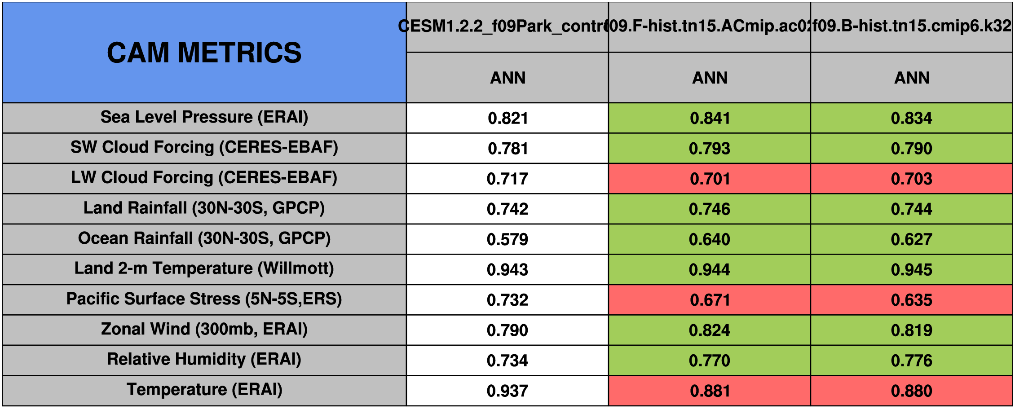Click the red 0.701 LW Cloud Forcing cell
This screenshot has height=409, width=1015.
point(710,179)
